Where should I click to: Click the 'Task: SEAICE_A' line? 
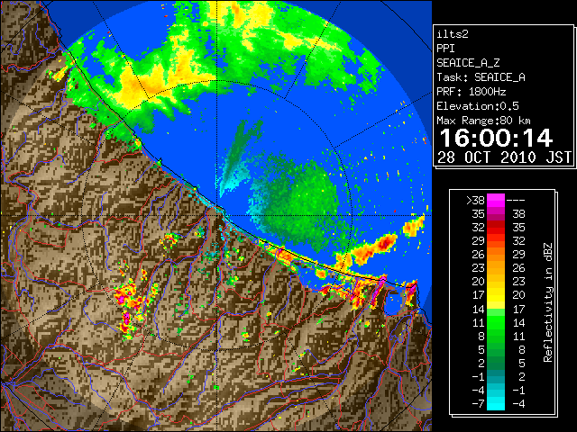[481, 77]
